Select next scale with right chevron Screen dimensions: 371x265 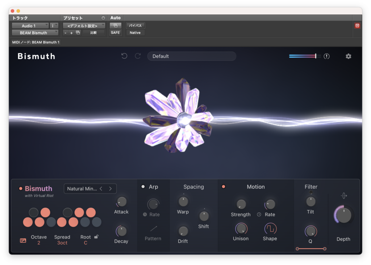tap(110, 188)
